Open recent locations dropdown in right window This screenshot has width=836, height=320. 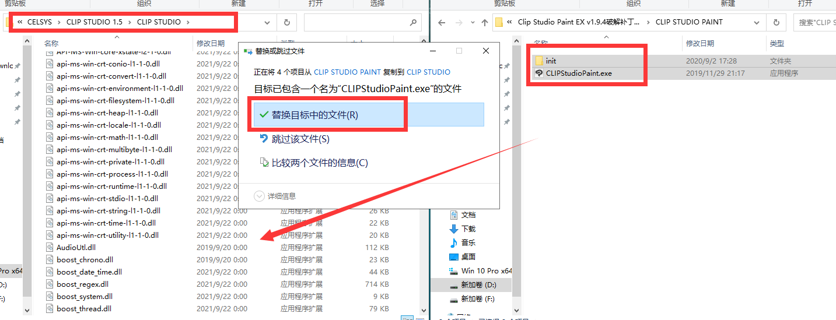pyautogui.click(x=471, y=23)
